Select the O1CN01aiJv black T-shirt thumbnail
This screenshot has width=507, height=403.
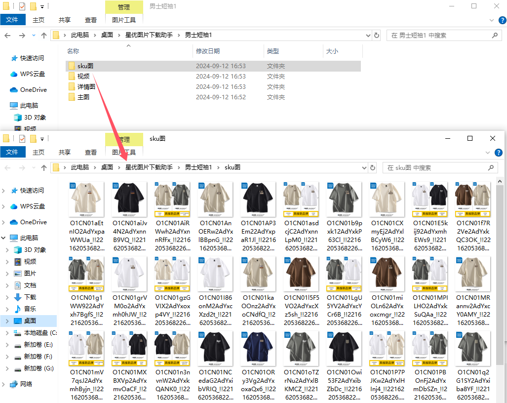click(130, 199)
